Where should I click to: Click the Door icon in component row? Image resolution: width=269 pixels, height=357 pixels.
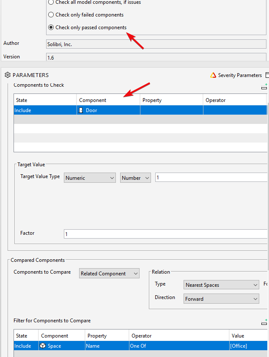(81, 110)
